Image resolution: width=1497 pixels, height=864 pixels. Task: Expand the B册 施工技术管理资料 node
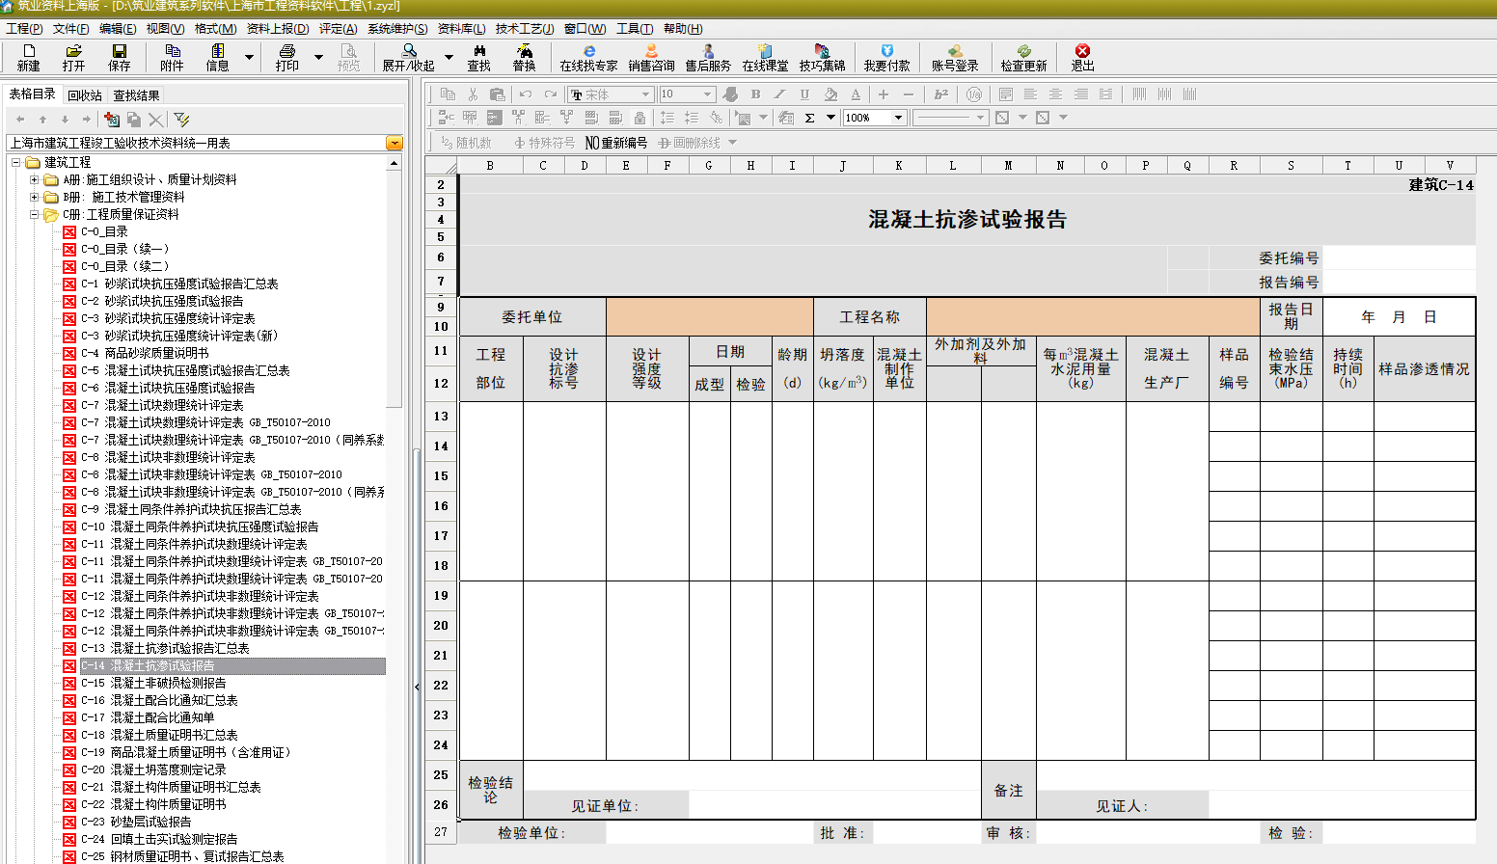[35, 197]
